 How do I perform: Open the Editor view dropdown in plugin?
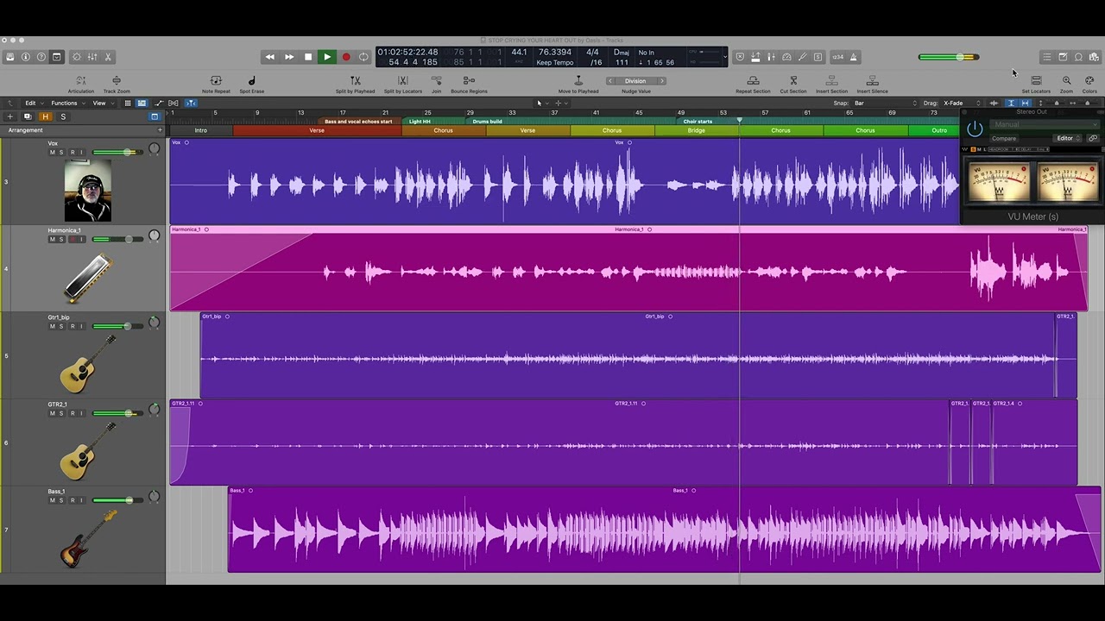tap(1068, 138)
